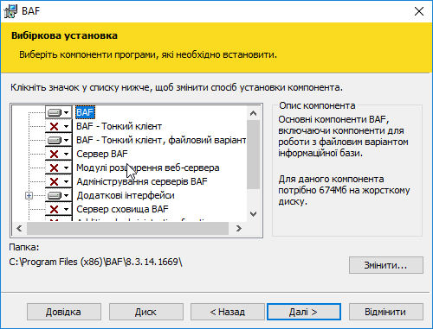Open state dropdown for Адміністрування серверів BAF
This screenshot has height=329, width=433.
click(59, 181)
